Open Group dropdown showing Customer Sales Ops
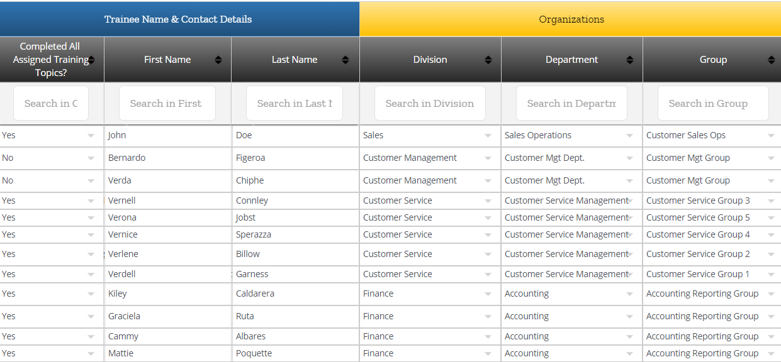Viewport: 781px width, 362px height. point(772,136)
